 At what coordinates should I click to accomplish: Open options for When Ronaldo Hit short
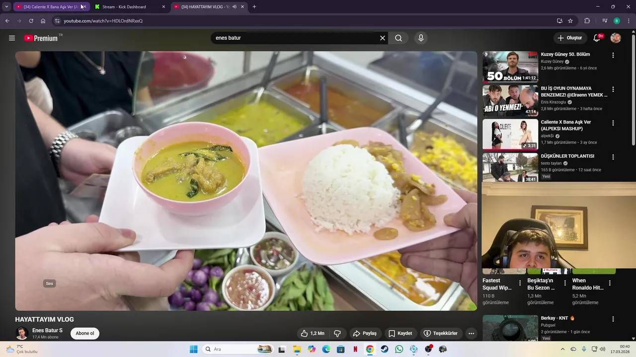pyautogui.click(x=610, y=283)
